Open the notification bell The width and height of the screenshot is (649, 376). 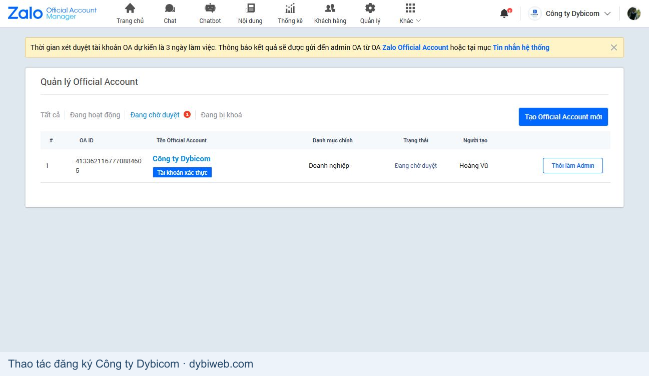(504, 13)
